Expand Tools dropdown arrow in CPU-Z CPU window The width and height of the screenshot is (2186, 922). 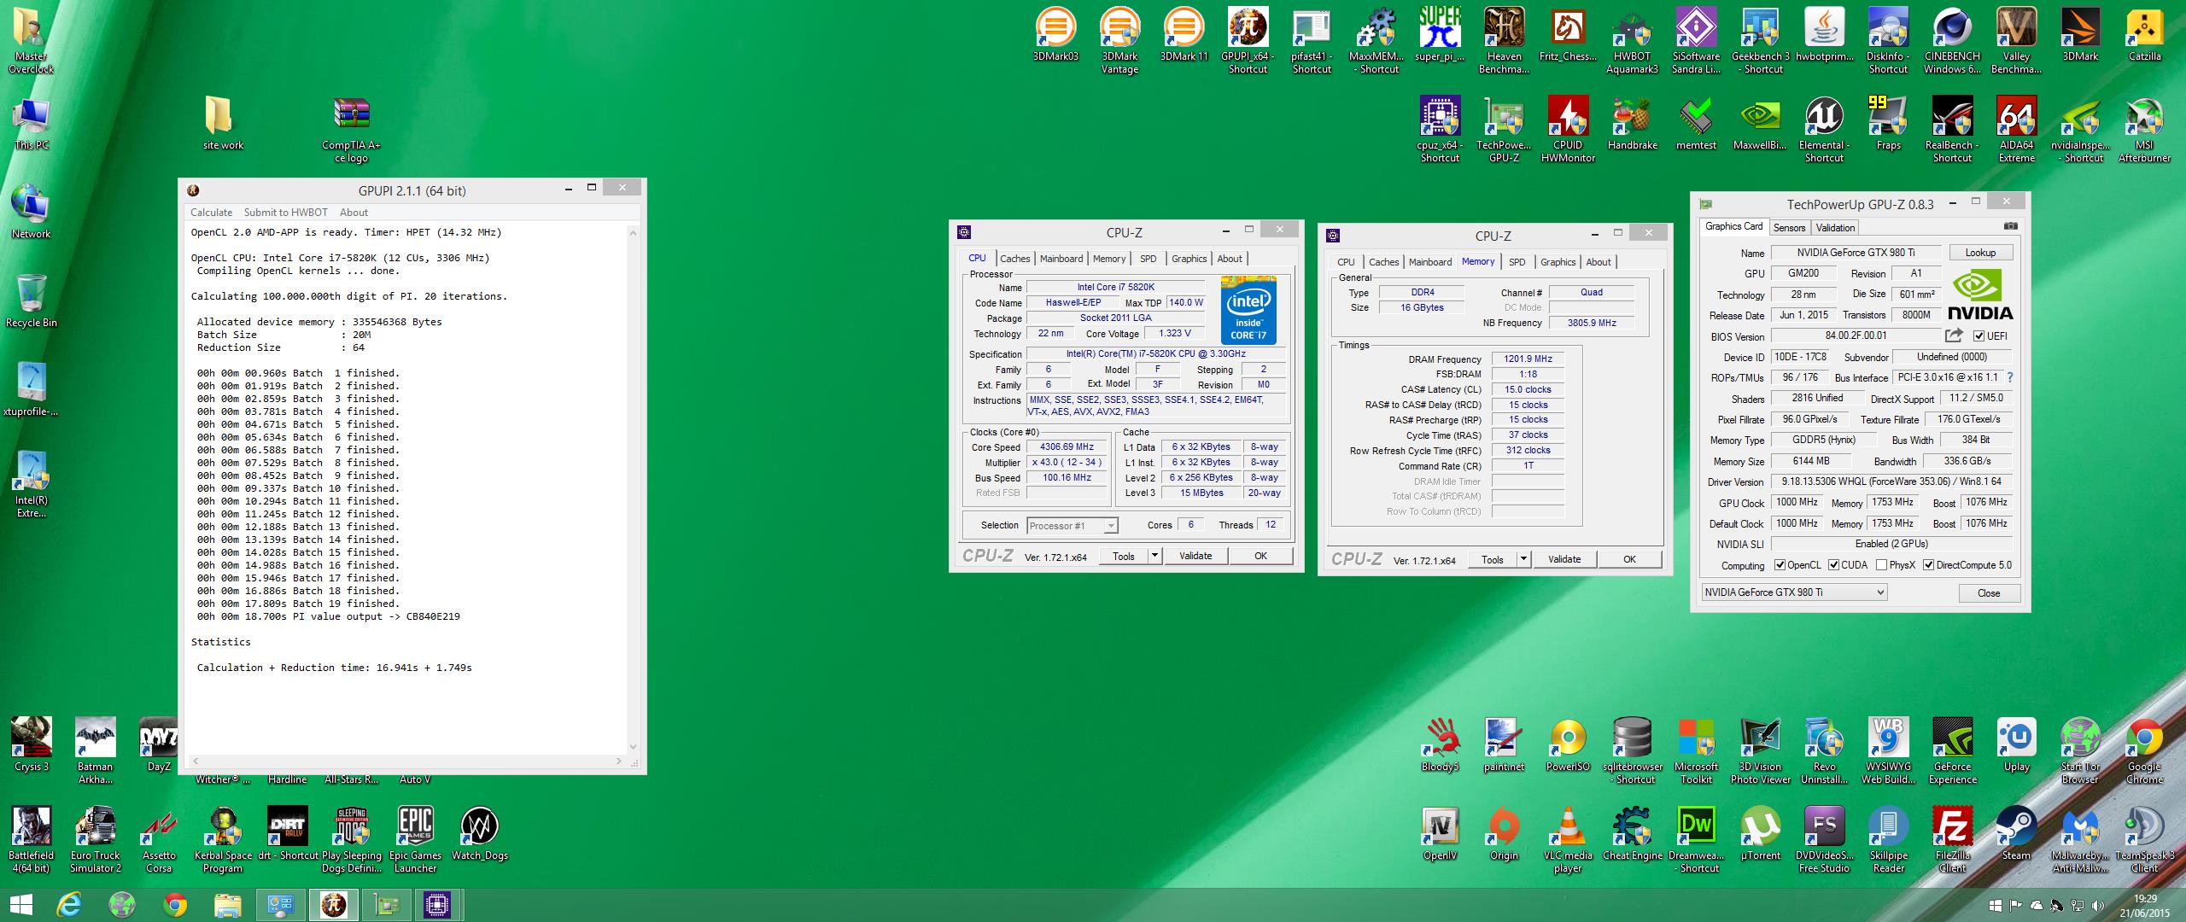point(1154,556)
